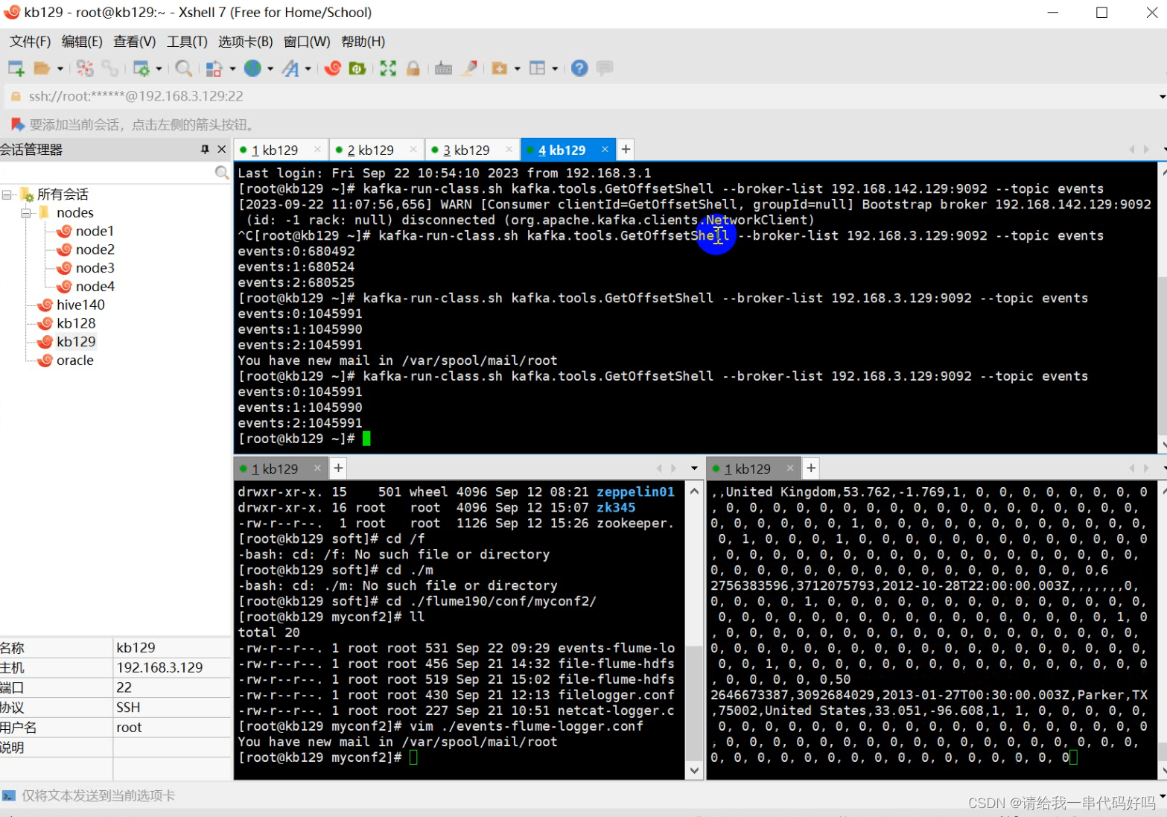Pin the 会话管理器 panel
Viewport: 1167px width, 817px height.
pyautogui.click(x=205, y=150)
